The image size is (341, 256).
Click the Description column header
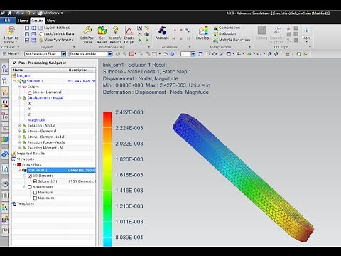coord(82,70)
